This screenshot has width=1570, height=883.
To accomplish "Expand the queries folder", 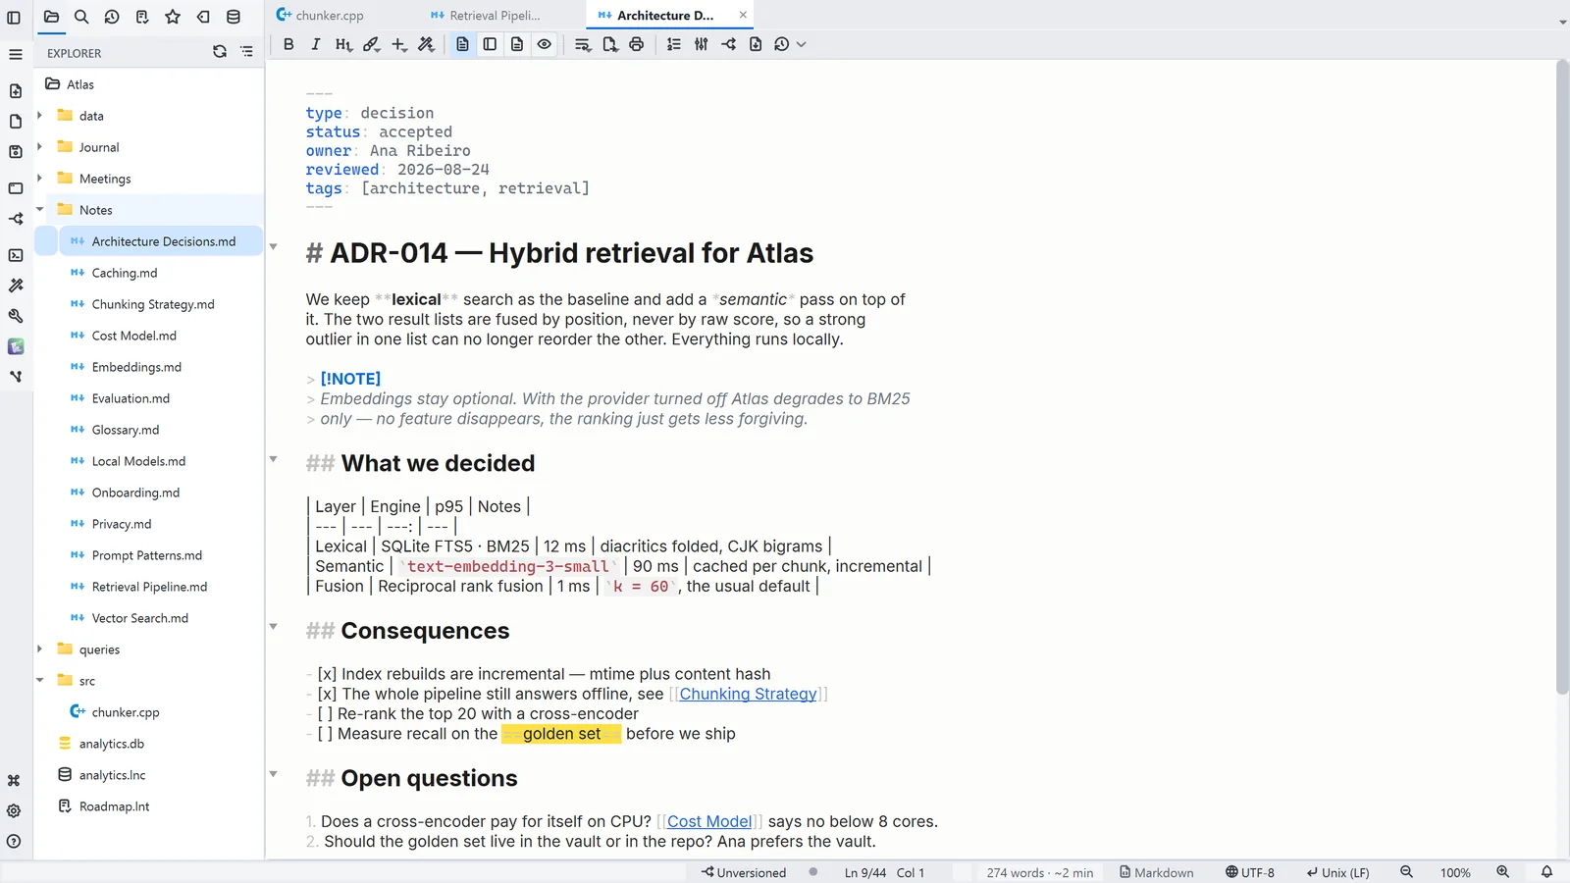I will [x=40, y=649].
